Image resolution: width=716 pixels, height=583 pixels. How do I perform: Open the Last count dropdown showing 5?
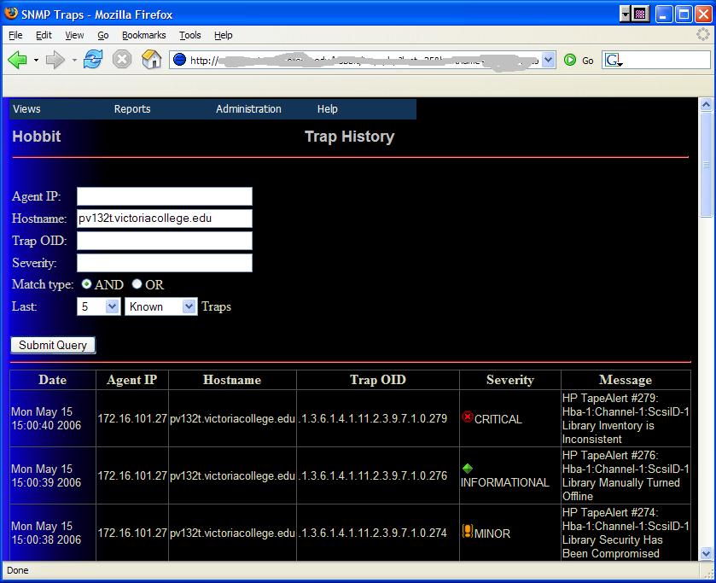pyautogui.click(x=98, y=306)
